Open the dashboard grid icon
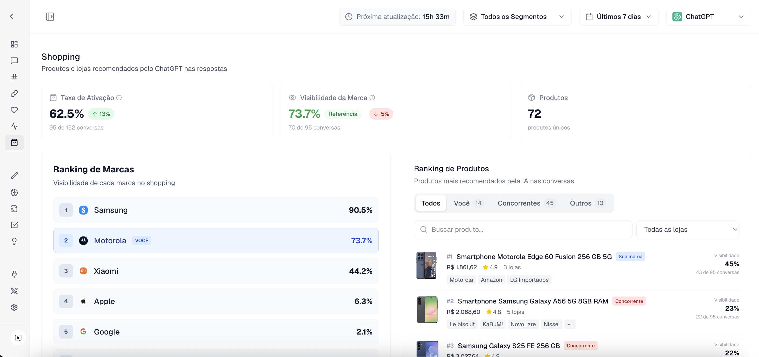The width and height of the screenshot is (759, 357). tap(14, 44)
